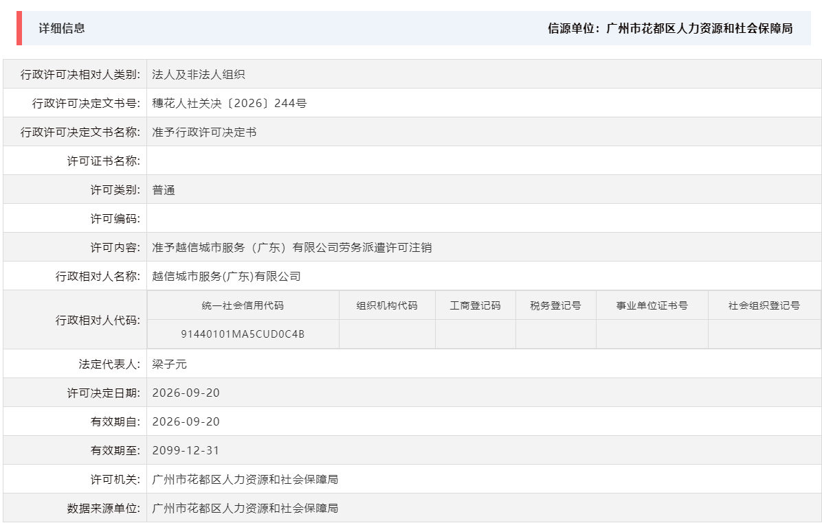Viewport: 822px width, 523px height.
Task: Click the 法定代表人 label
Action: click(109, 364)
